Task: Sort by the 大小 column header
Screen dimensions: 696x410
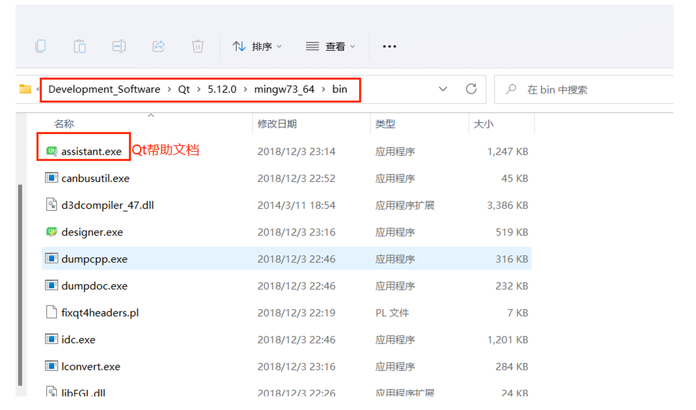Action: [483, 124]
